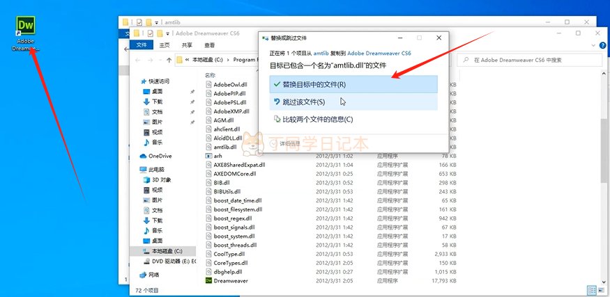The width and height of the screenshot is (610, 297).
Task: Open the 查看 ribbon tab
Action: [209, 45]
